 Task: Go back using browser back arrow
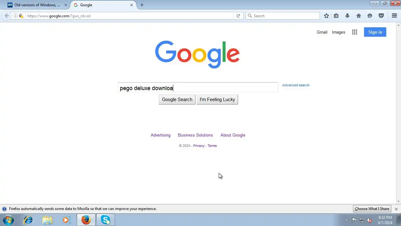click(7, 16)
